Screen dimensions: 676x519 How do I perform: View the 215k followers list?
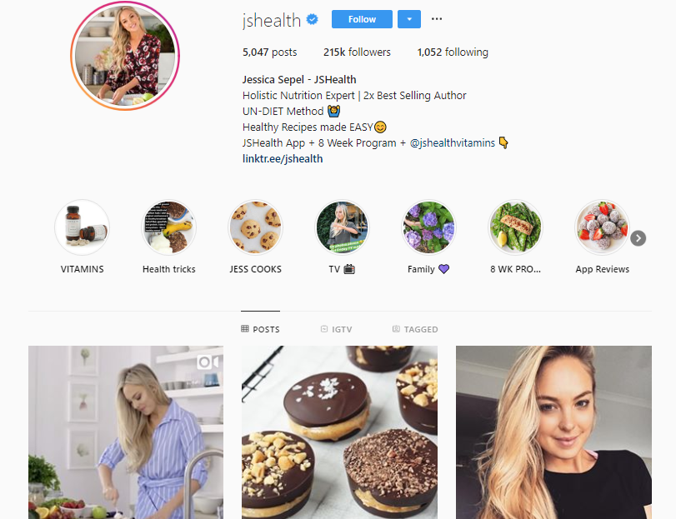tap(357, 52)
